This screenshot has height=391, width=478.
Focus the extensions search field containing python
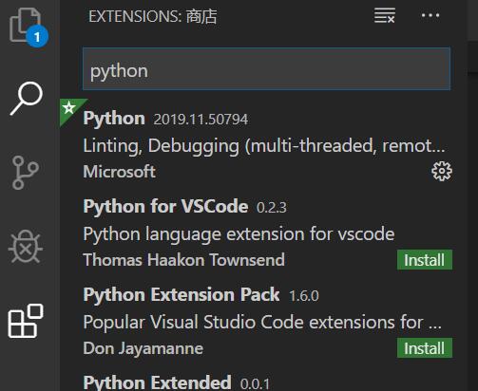coord(266,69)
